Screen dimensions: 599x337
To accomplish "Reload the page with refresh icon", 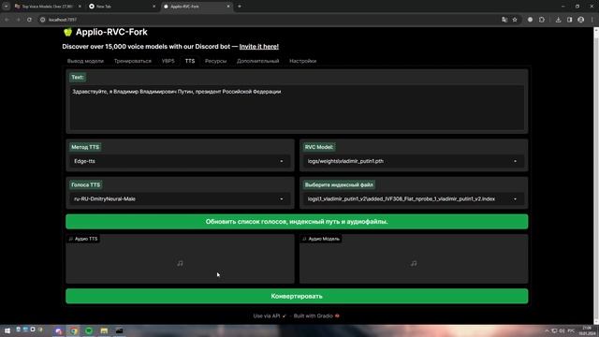I will pos(29,20).
